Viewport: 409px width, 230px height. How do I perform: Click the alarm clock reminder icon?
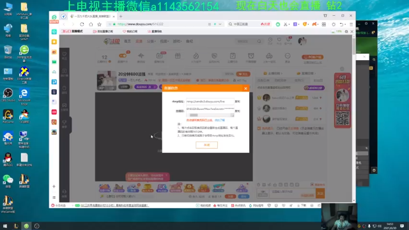click(251, 56)
